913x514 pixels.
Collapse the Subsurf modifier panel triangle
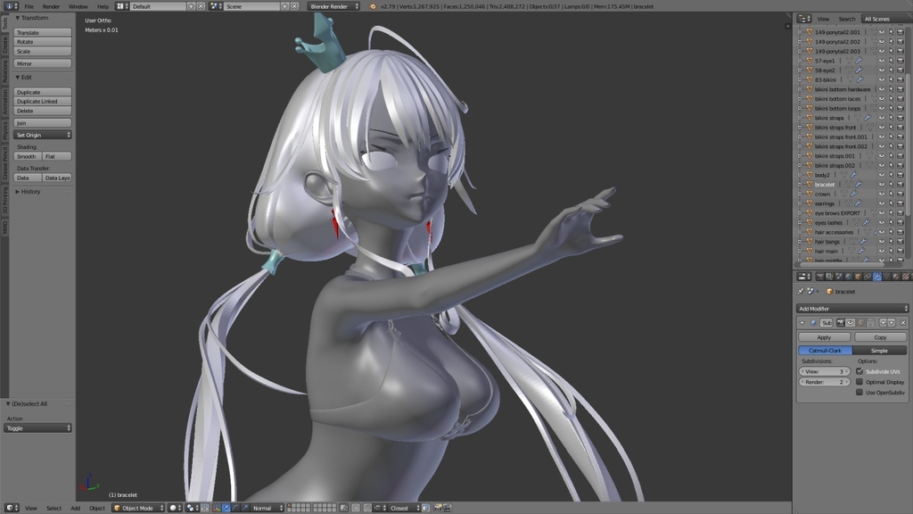pyautogui.click(x=802, y=323)
